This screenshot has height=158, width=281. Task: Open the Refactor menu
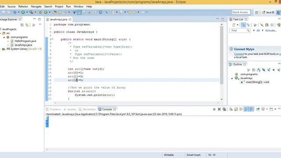coord(23,7)
